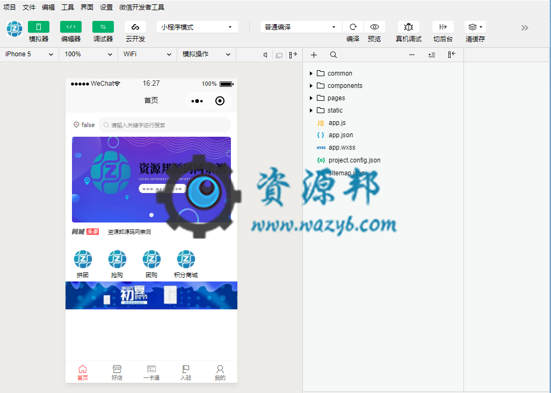Add a new file with plus icon
The height and width of the screenshot is (393, 551).
314,55
